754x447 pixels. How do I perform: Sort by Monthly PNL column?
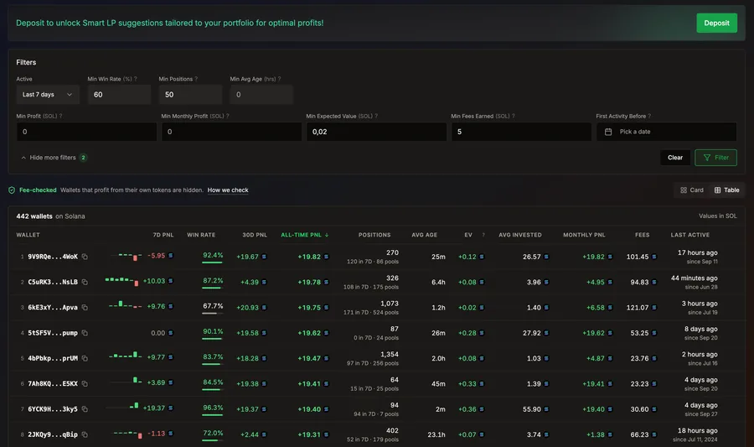pos(584,235)
